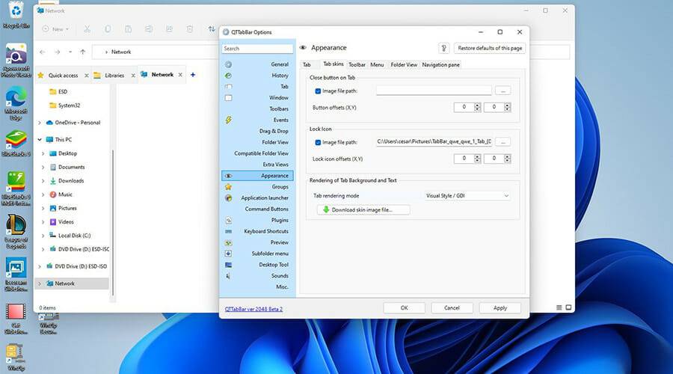Screen dimensions: 673x374
Task: Click Restore defaults of this page
Action: coord(490,48)
